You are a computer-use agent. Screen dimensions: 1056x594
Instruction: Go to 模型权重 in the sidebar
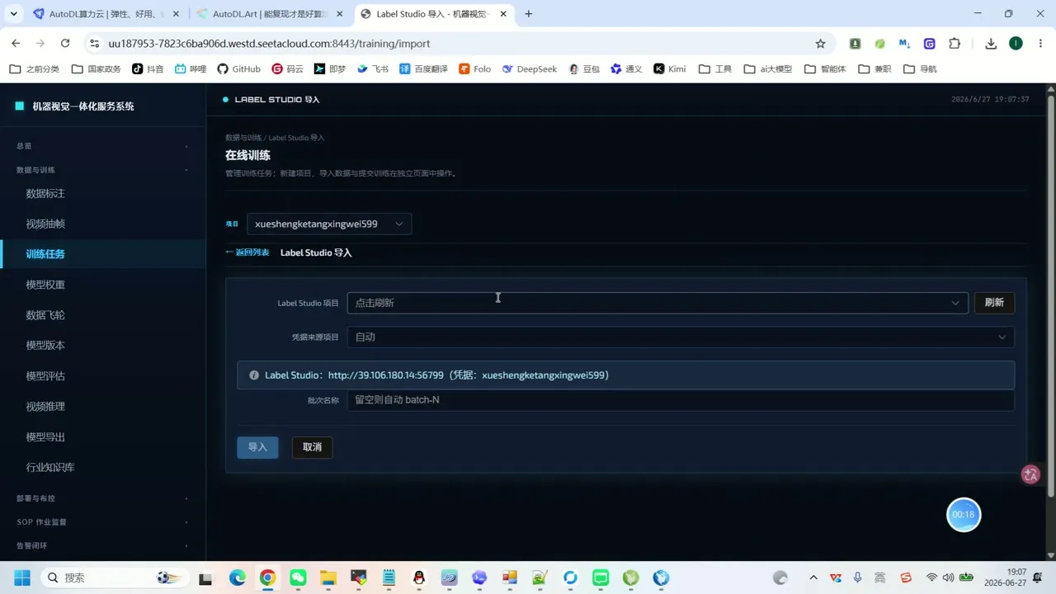click(x=45, y=285)
